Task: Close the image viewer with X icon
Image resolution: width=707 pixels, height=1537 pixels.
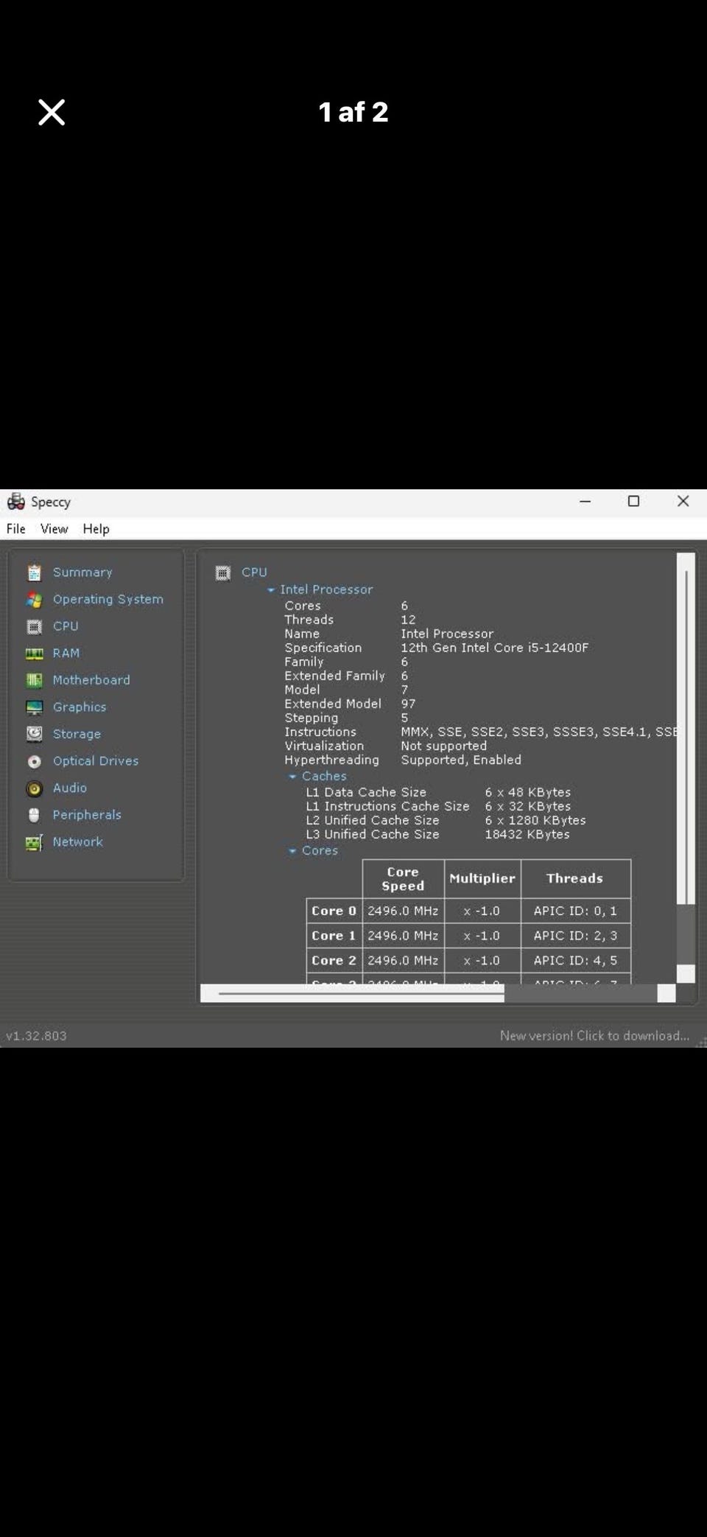Action: click(52, 113)
